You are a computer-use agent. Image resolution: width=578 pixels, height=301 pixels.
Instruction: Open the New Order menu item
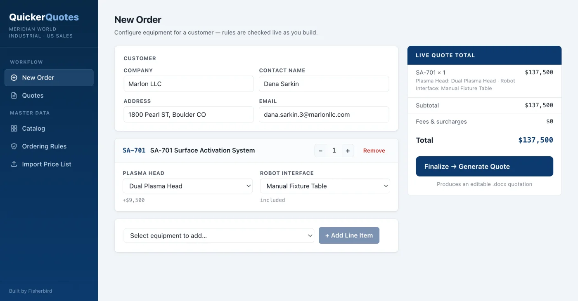click(49, 78)
